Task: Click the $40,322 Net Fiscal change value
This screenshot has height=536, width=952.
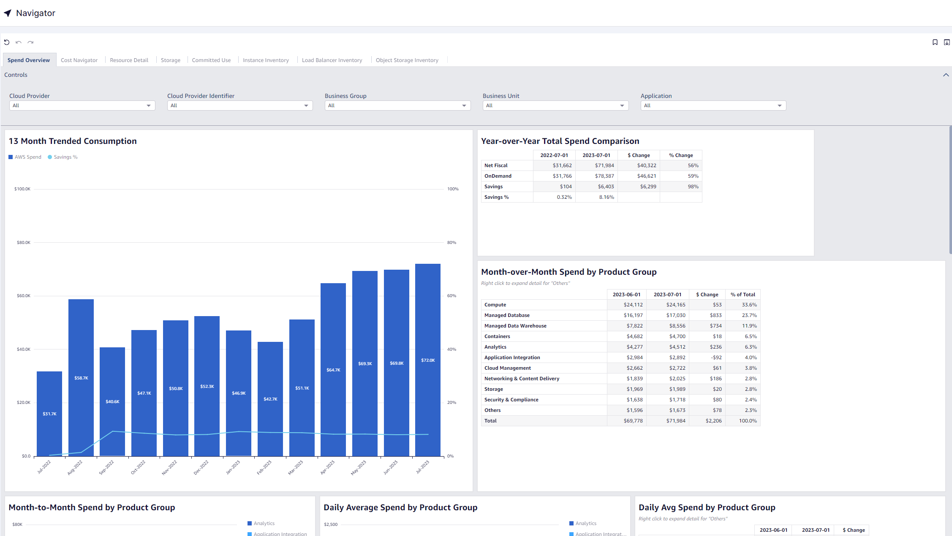Action: point(647,165)
